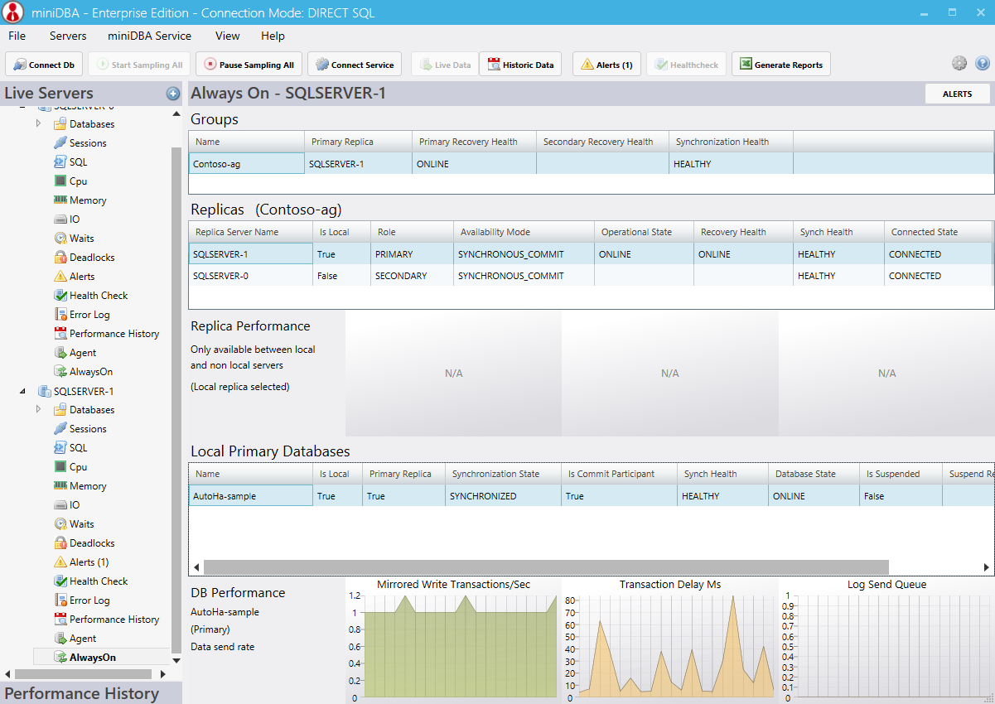Open Agent under SQLSERVER-1
This screenshot has width=995, height=704.
pyautogui.click(x=75, y=639)
